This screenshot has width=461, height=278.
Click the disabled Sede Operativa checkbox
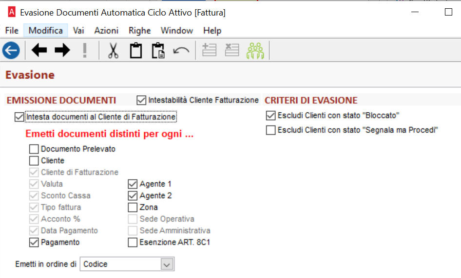click(133, 219)
